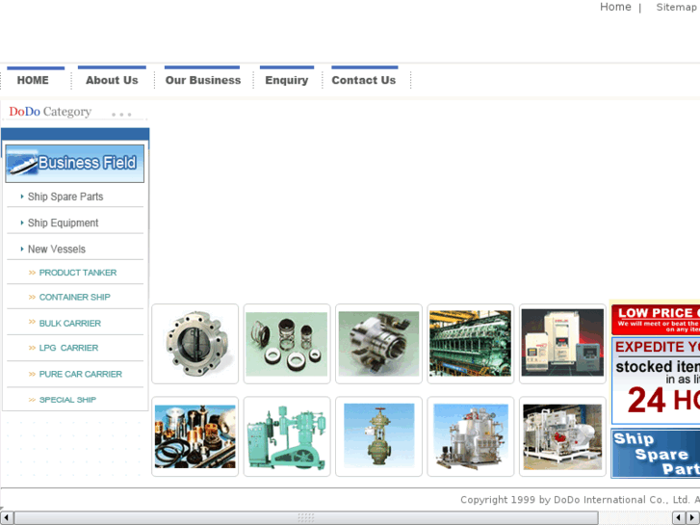Open green control valve product image
This screenshot has width=700, height=525.
point(378,436)
